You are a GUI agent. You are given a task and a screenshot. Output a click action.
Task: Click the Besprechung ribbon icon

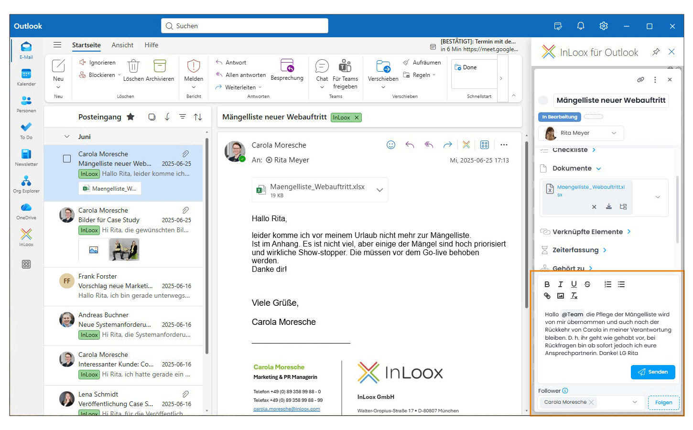tap(287, 65)
